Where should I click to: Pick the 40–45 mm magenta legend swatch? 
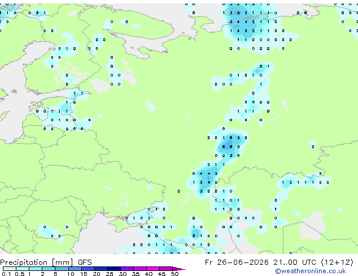(153, 269)
